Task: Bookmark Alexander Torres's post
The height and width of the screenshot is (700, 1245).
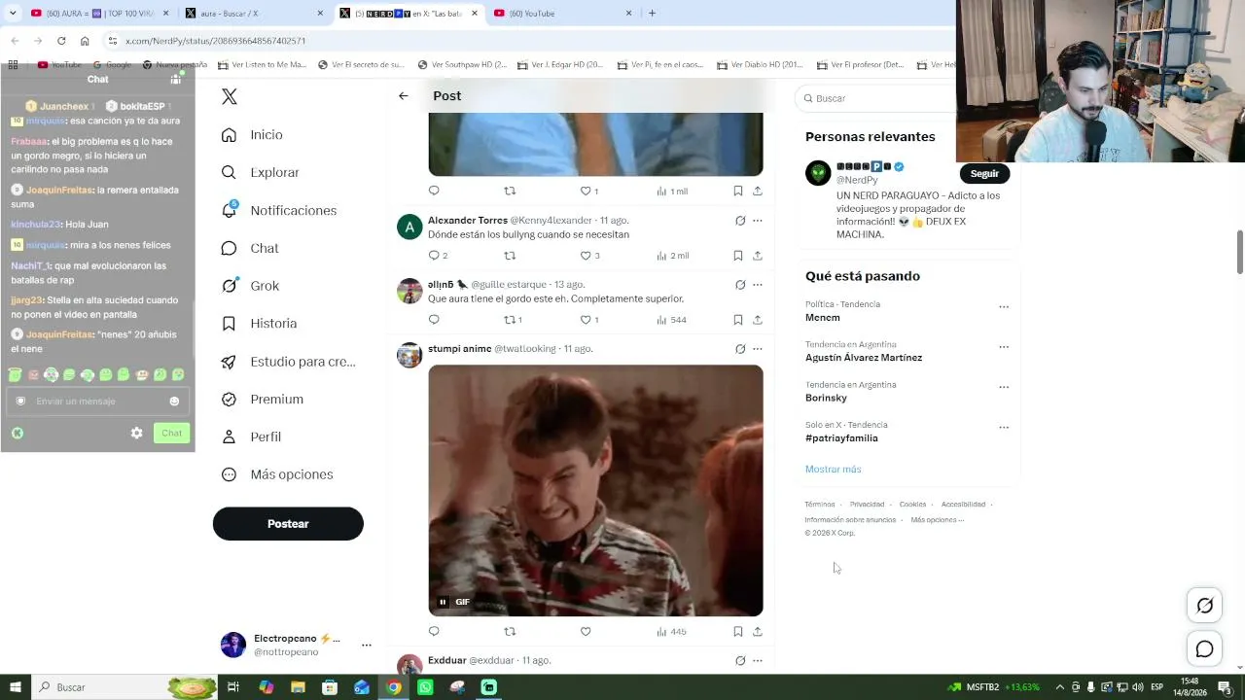Action: [x=738, y=256]
